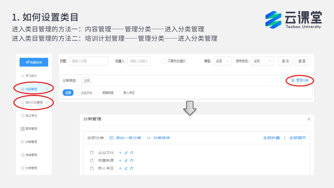Select the 规章制度 row in category tree
Screen dimensions: 334x188
[x=106, y=161]
